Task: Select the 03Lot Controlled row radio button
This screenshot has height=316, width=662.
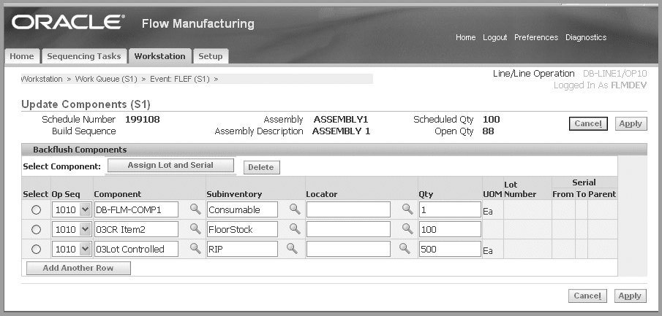Action: point(37,250)
